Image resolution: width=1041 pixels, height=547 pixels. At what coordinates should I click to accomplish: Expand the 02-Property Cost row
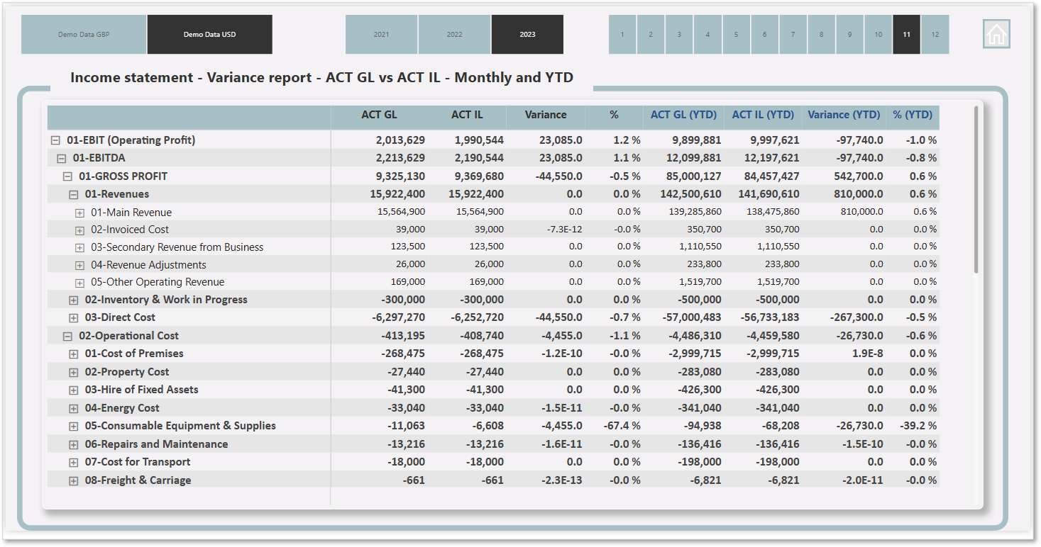point(73,372)
